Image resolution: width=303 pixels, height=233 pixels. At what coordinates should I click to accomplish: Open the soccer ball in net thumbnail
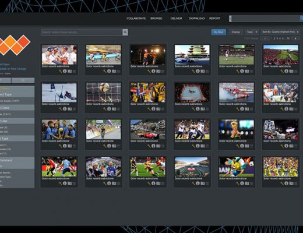104,93
